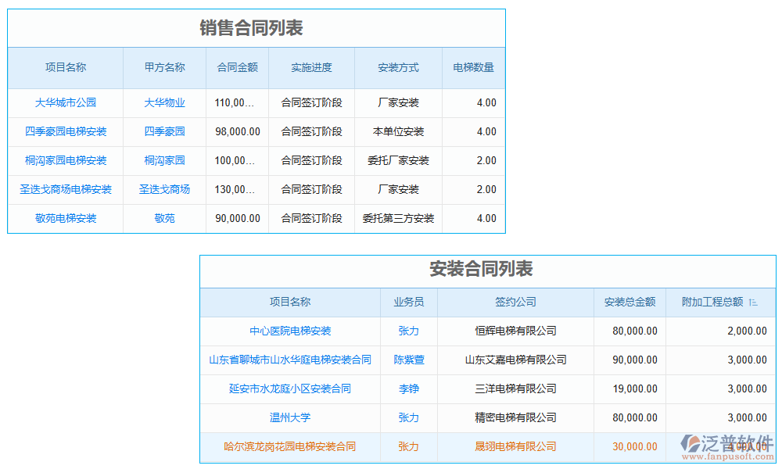782x469 pixels.
Task: Click the sort icon on 附加工程总额 column
Action: 753,303
